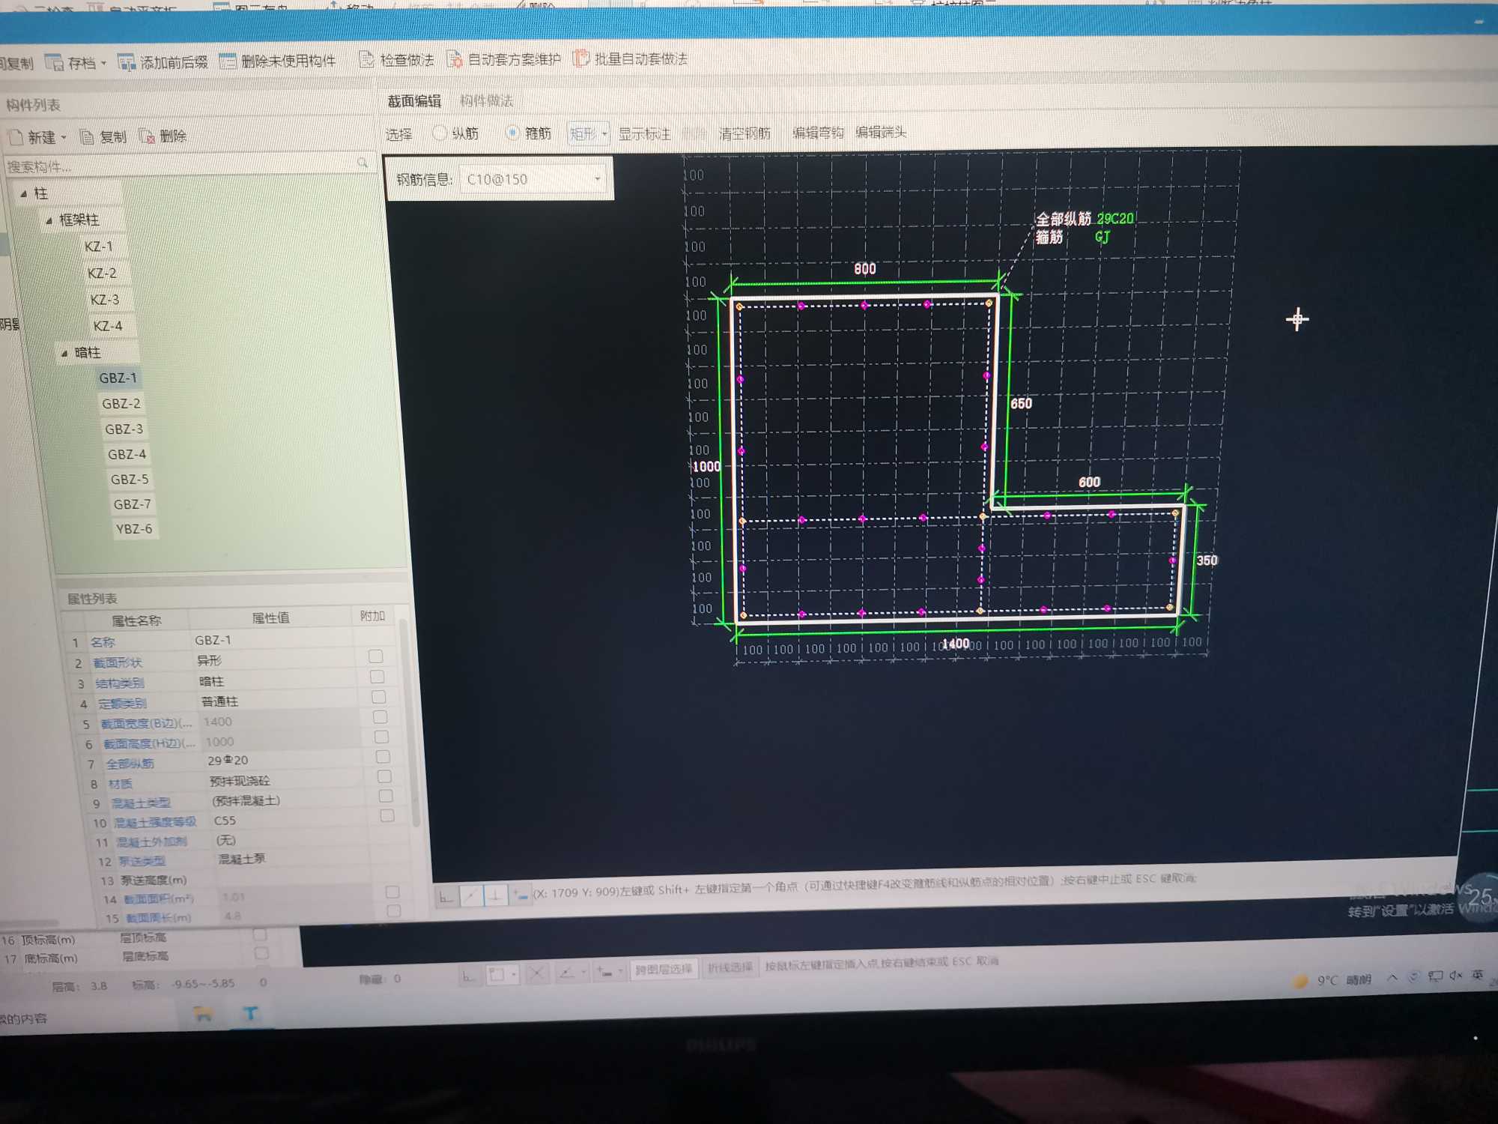Collapse the 框架柱 tree node
The image size is (1498, 1124).
click(x=49, y=220)
